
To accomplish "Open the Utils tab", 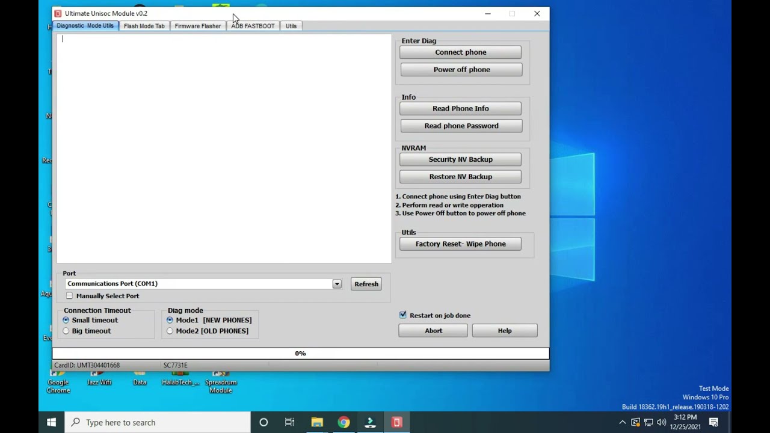I will (291, 26).
